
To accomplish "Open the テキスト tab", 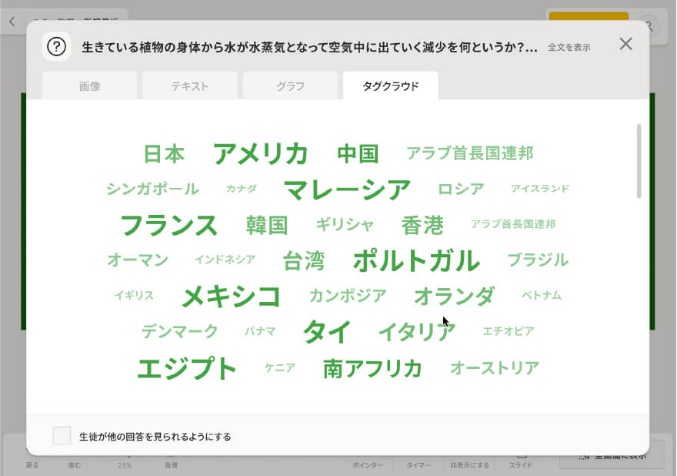I will (190, 86).
